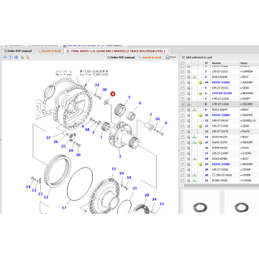The height and width of the screenshot is (259, 259).
Task: Zoom out on the parts diagram
Action: pyautogui.click(x=27, y=57)
